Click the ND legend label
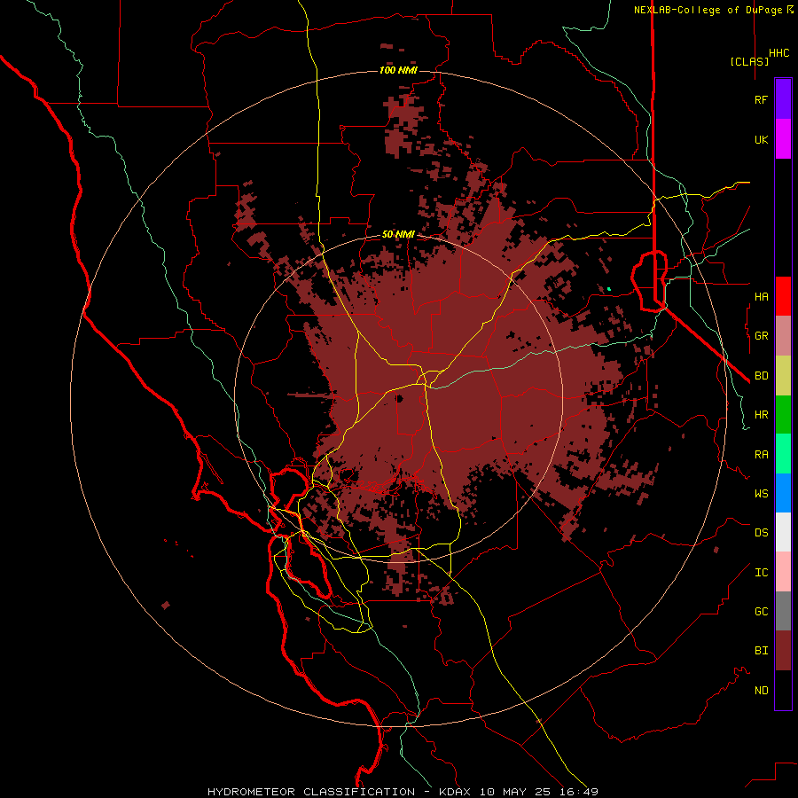798x798 pixels. 761,691
